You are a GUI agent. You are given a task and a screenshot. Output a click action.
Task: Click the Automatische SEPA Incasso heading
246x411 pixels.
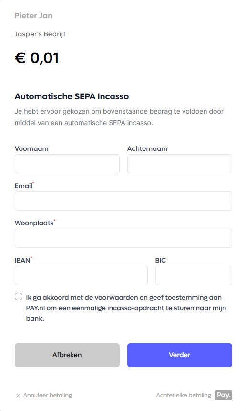coord(72,96)
